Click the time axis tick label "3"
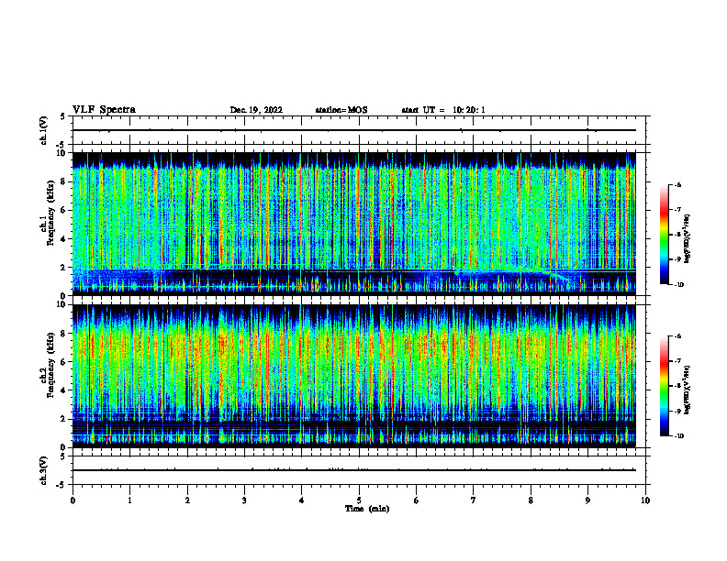Image resolution: width=727 pixels, height=561 pixels. pos(244,500)
